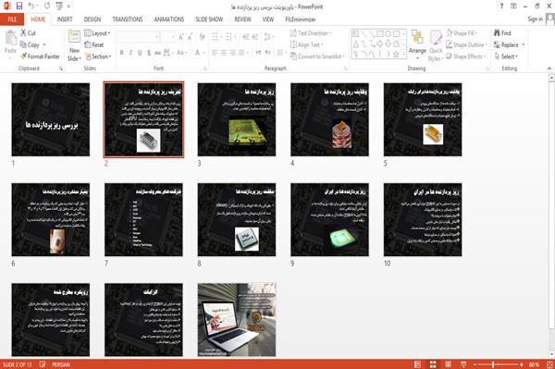Open Shape Fill dropdown

[x=462, y=33]
